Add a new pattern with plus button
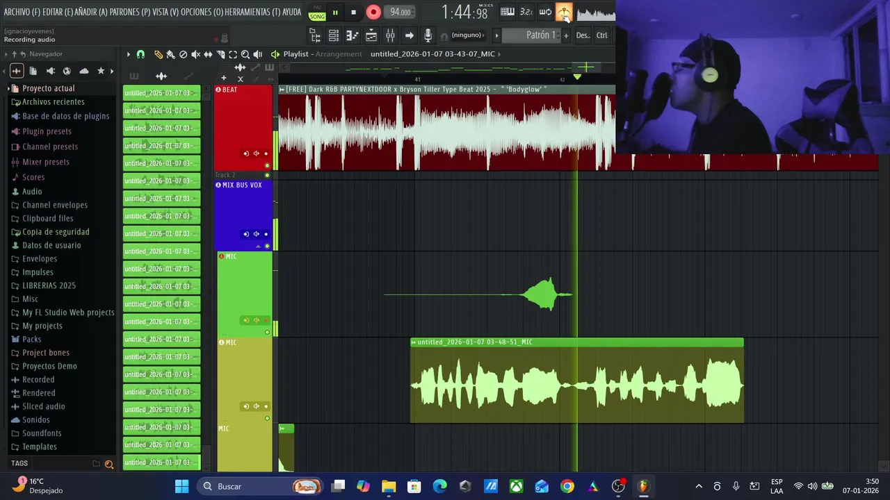Image resolution: width=890 pixels, height=500 pixels. click(x=566, y=35)
